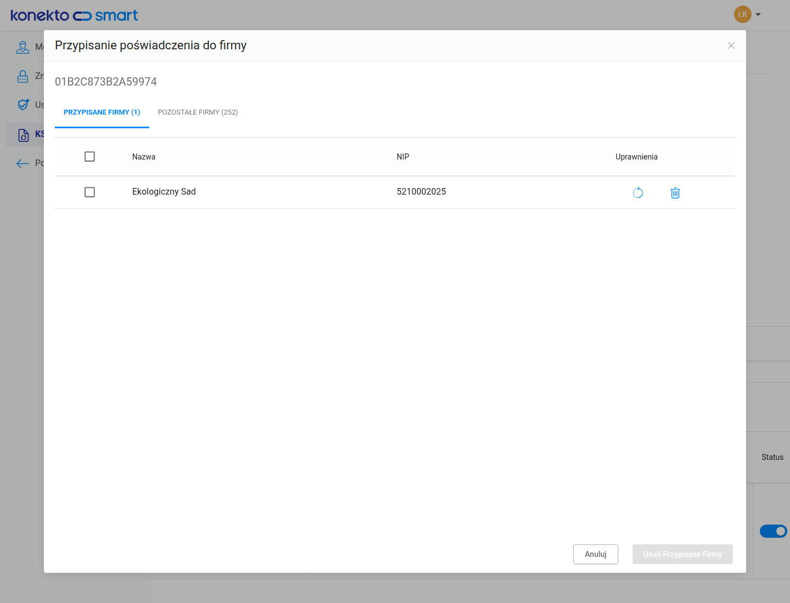790x603 pixels.
Task: Click the padlock sidebar icon
Action: (22, 76)
